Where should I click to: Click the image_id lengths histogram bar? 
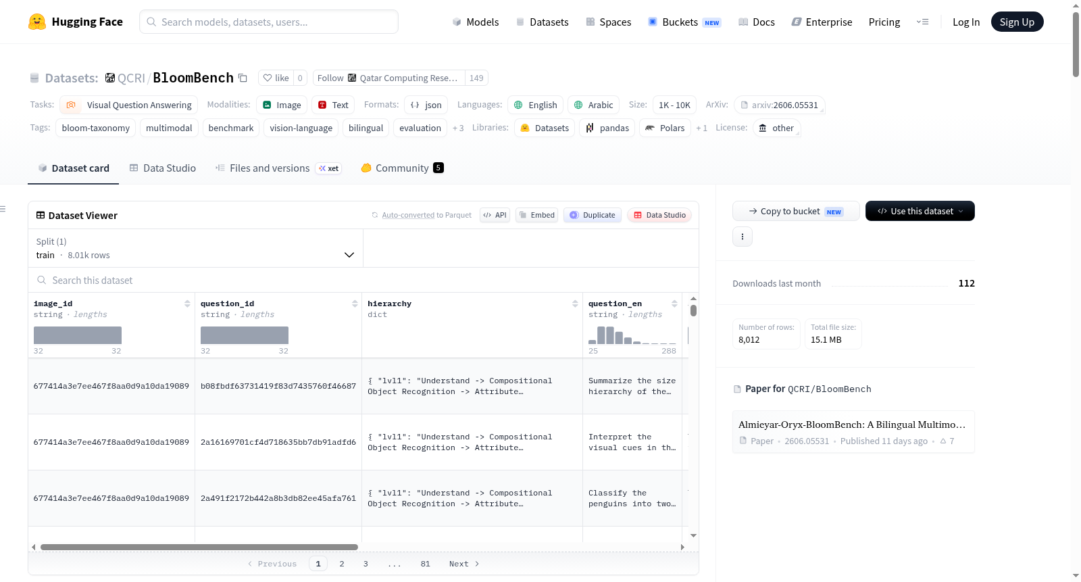click(78, 335)
